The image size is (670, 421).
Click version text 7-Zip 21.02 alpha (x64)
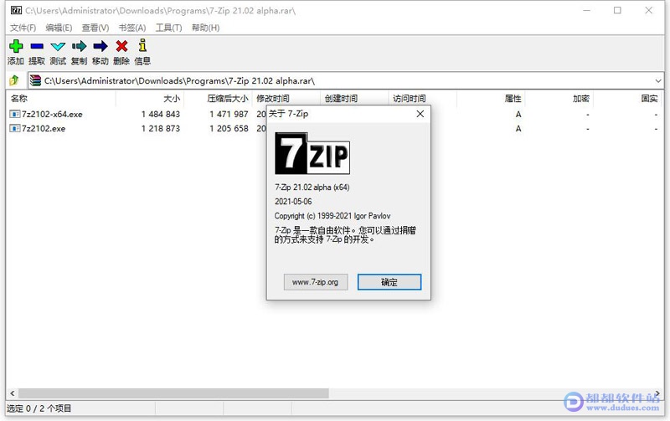click(312, 187)
